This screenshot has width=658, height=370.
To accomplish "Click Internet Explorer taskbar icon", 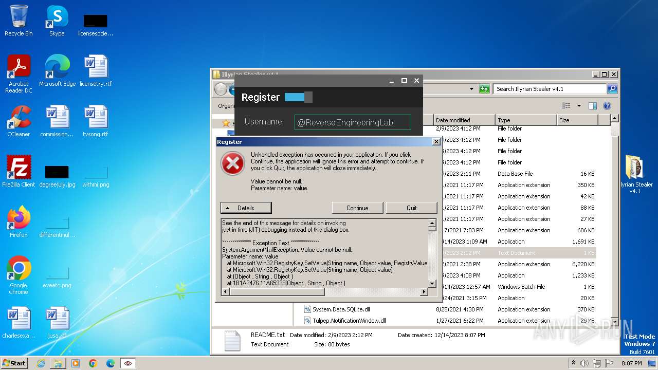I will tap(41, 363).
